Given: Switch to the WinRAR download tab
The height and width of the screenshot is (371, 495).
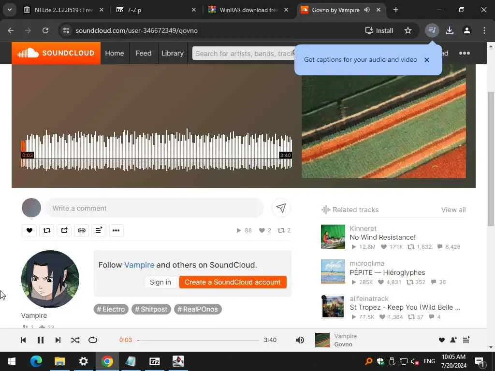Looking at the screenshot, I should (x=248, y=10).
